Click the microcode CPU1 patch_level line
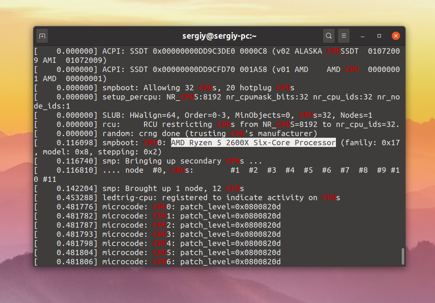Screen dimensions: 435x303 [x=157, y=216]
